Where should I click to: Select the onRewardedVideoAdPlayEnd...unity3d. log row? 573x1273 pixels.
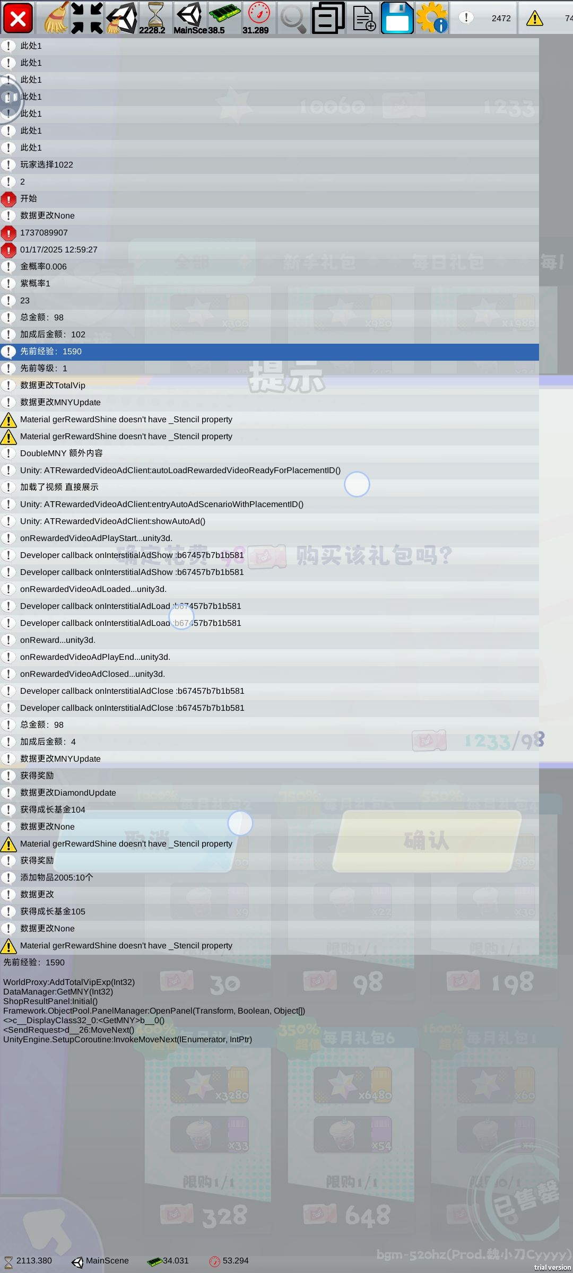(270, 657)
